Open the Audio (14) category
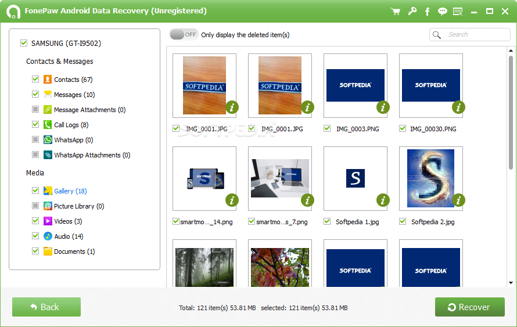Image resolution: width=517 pixels, height=327 pixels. [x=69, y=236]
